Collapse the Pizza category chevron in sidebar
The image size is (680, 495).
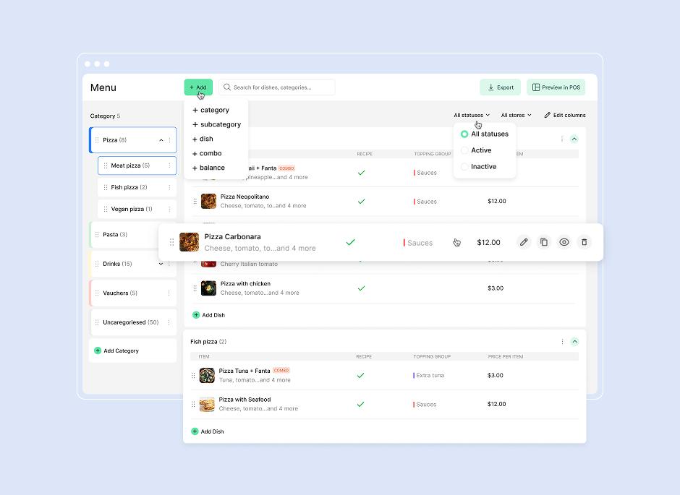pos(161,140)
